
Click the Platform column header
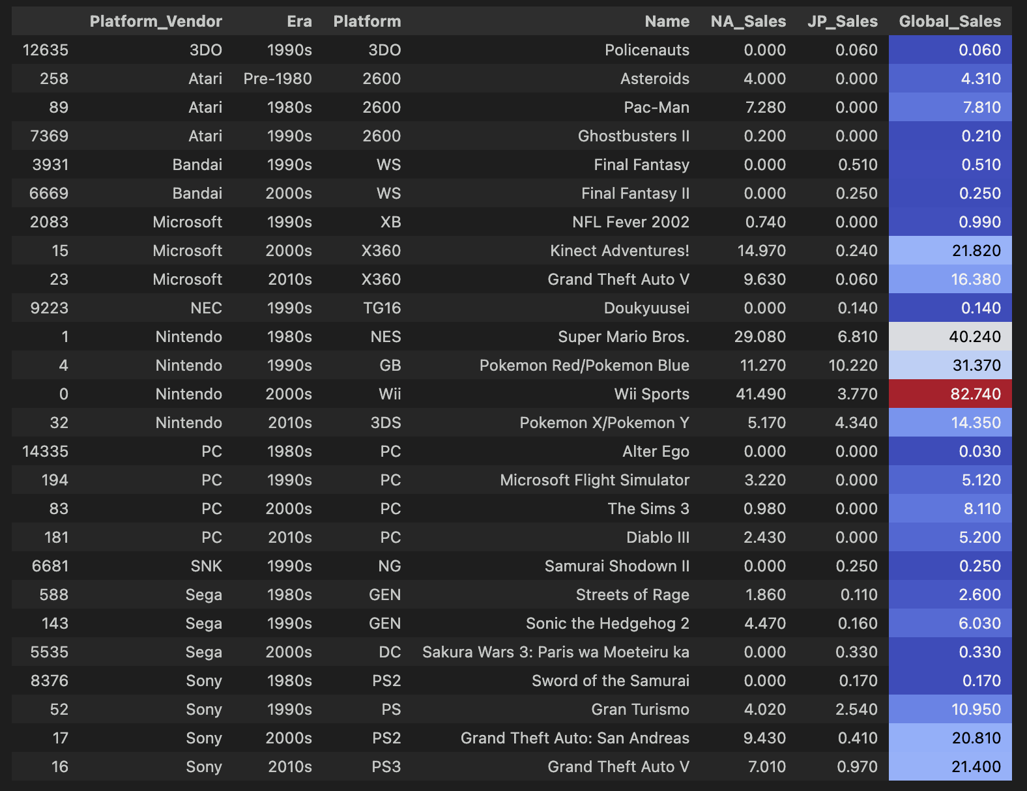pos(367,22)
